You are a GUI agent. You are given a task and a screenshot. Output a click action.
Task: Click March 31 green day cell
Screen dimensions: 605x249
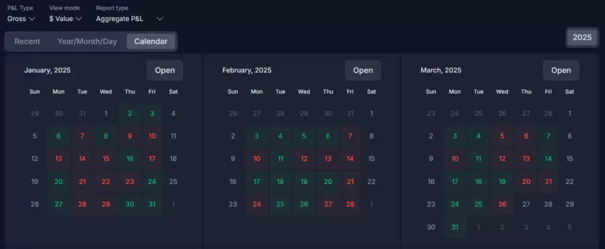pyautogui.click(x=454, y=227)
